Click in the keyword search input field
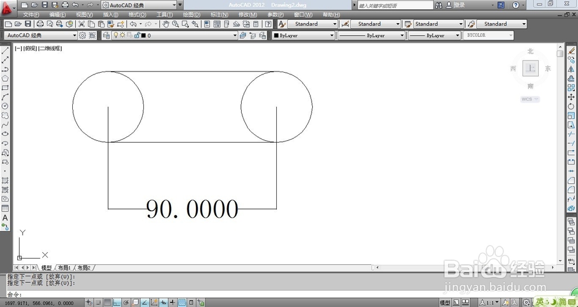578x307 pixels. 395,5
